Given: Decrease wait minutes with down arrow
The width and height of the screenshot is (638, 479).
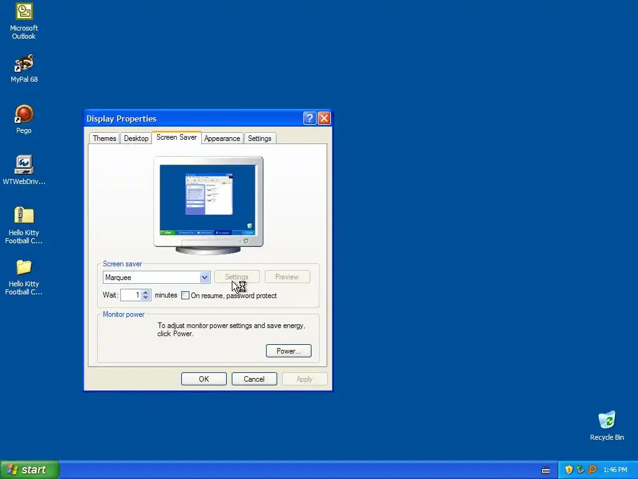Looking at the screenshot, I should pyautogui.click(x=146, y=298).
